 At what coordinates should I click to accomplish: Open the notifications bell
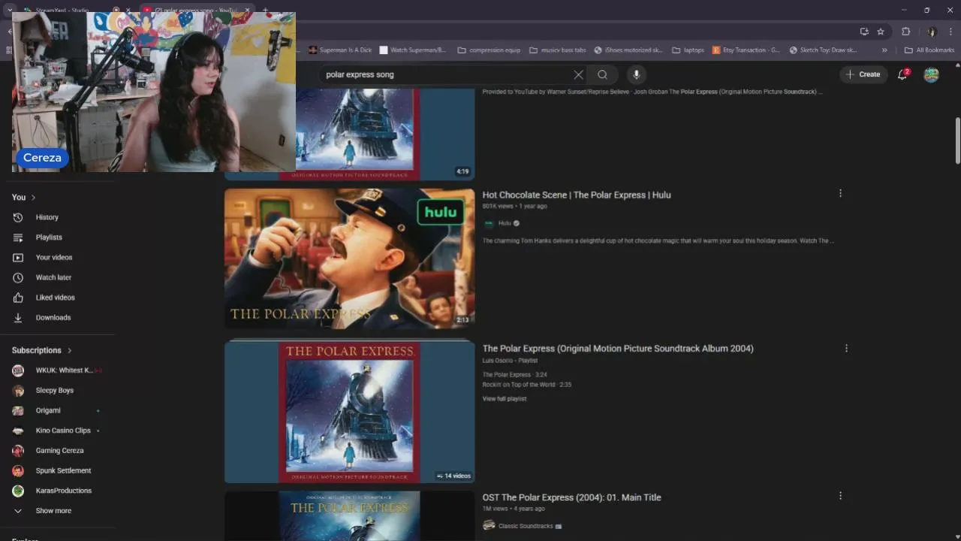(902, 74)
